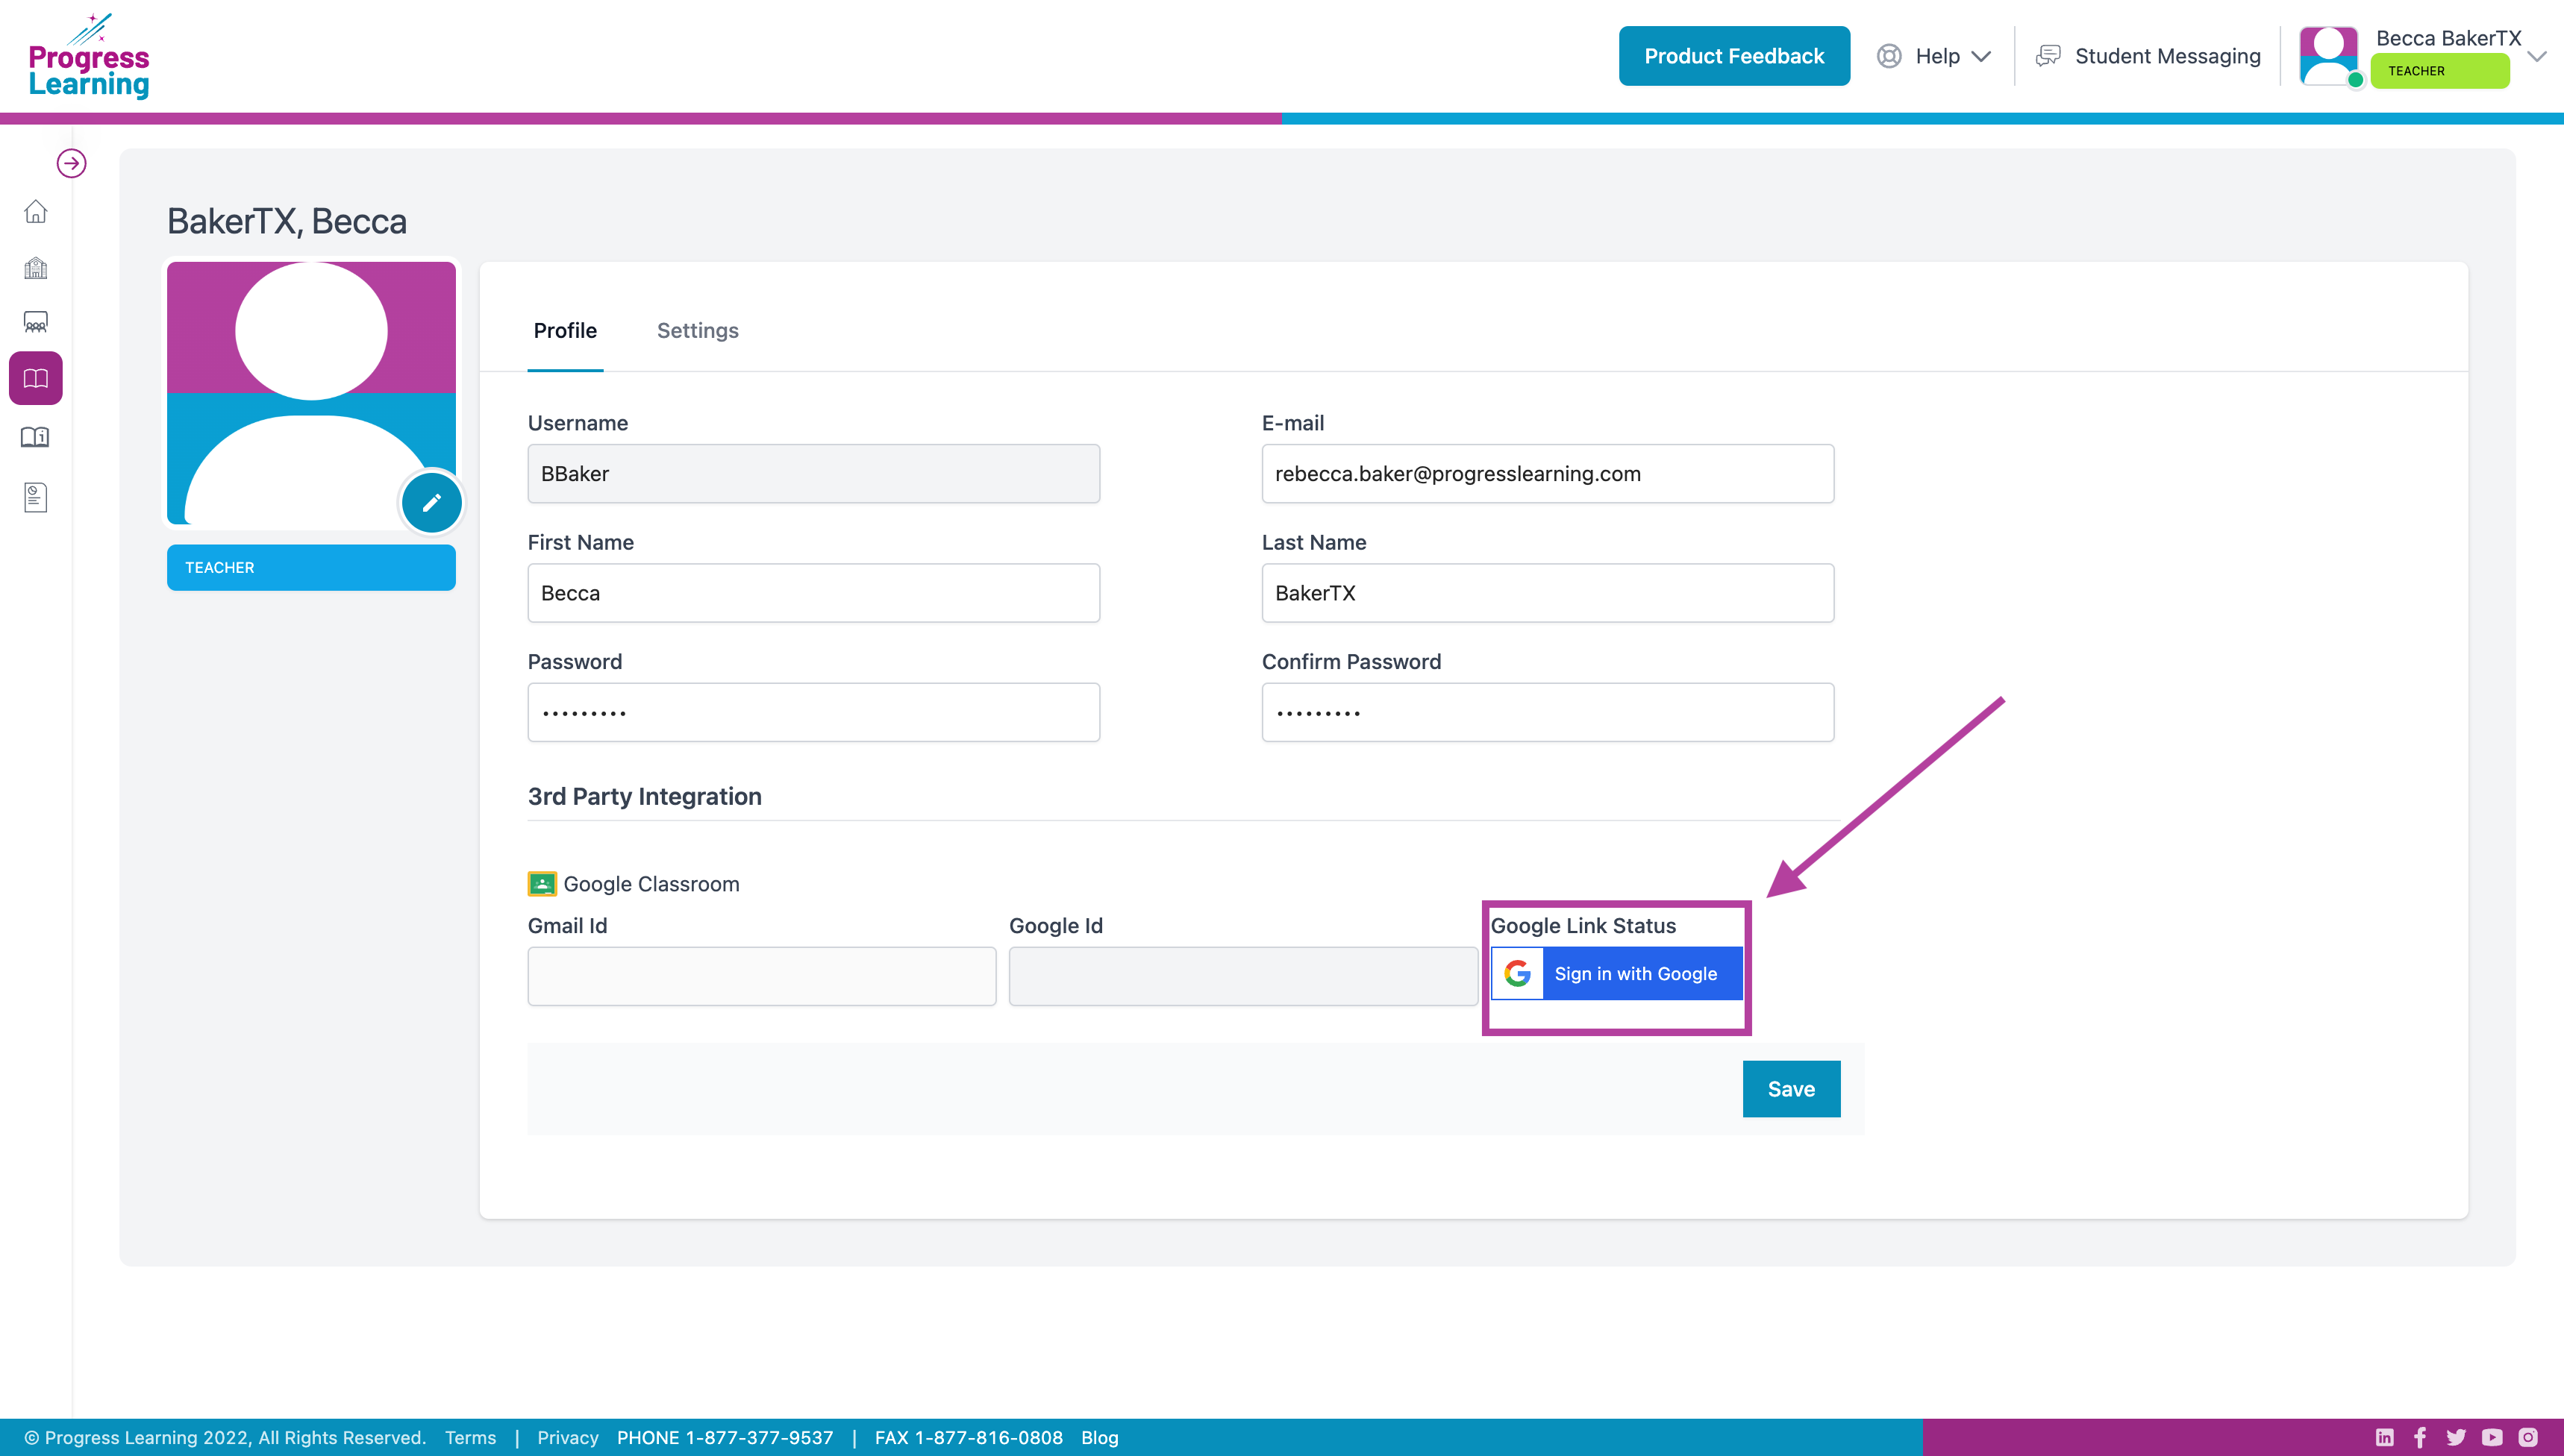Click the Save button
This screenshot has height=1456, width=2564.
(x=1791, y=1089)
